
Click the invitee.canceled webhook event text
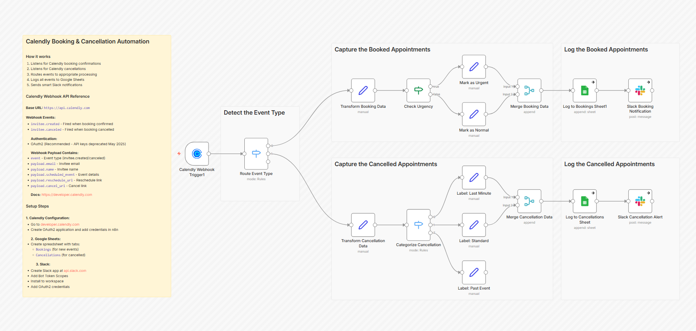coord(46,130)
